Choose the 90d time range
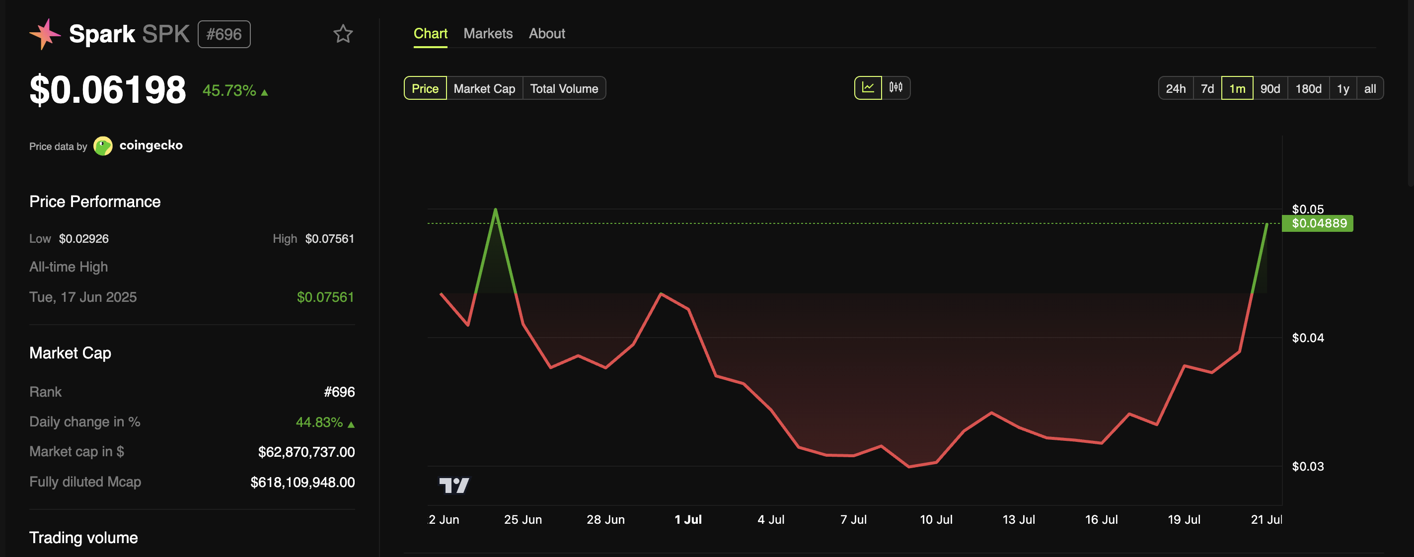The height and width of the screenshot is (557, 1414). point(1269,88)
